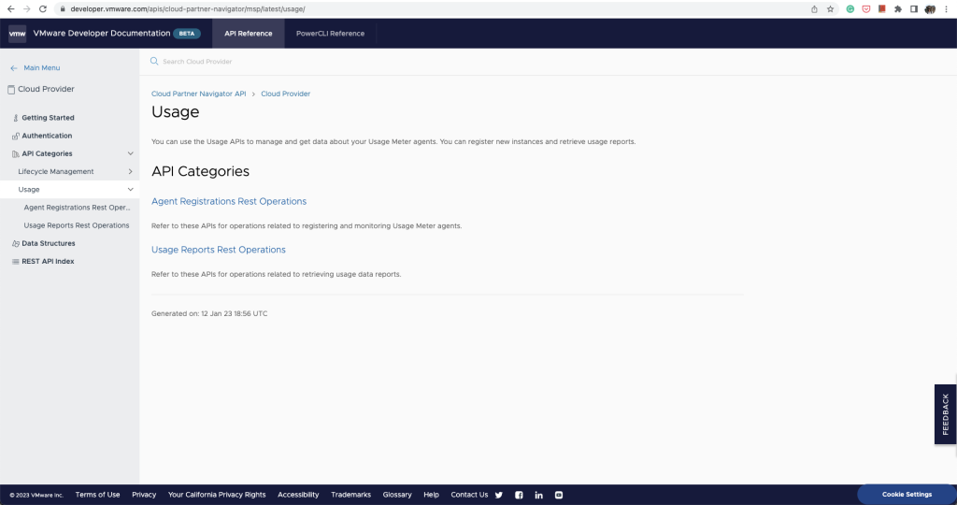Expand the Lifecycle Management chevron
Image resolution: width=957 pixels, height=505 pixels.
click(130, 171)
